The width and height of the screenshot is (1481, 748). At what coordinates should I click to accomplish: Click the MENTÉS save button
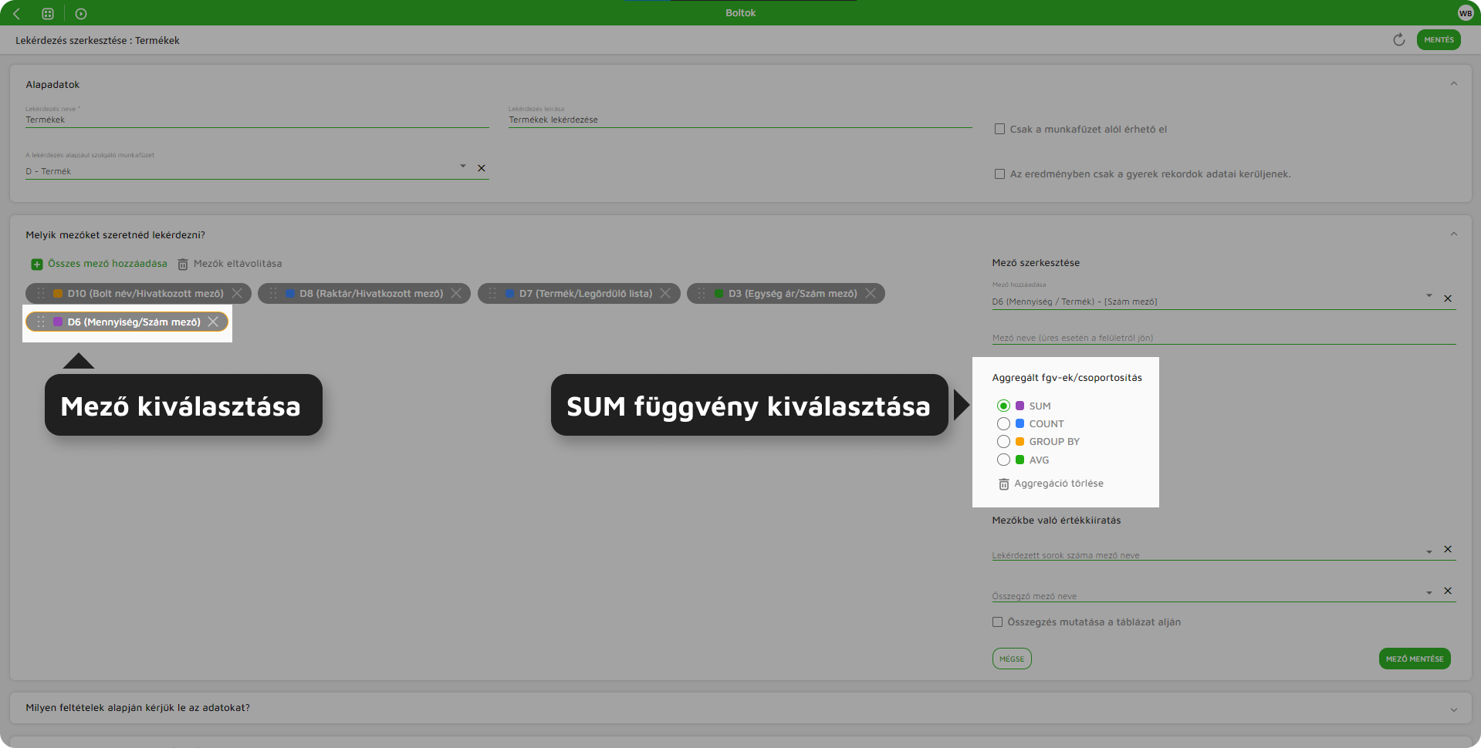pyautogui.click(x=1439, y=40)
